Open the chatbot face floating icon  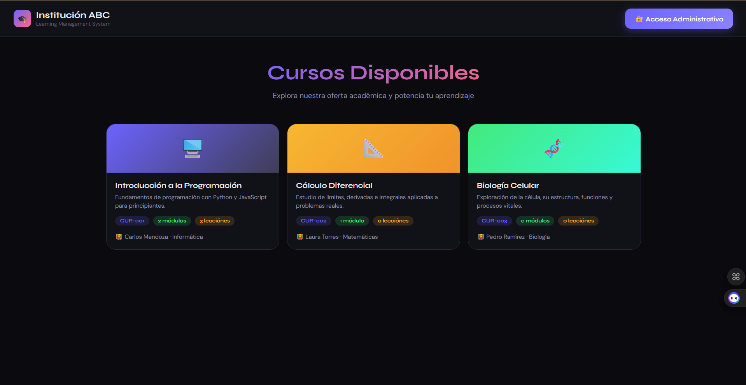[734, 298]
